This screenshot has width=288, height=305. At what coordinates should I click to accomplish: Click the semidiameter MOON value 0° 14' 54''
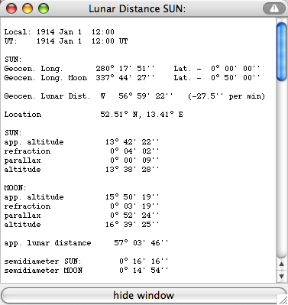tap(144, 271)
